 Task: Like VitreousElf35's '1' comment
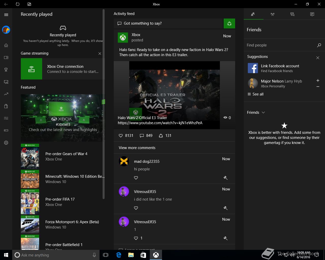click(x=136, y=238)
